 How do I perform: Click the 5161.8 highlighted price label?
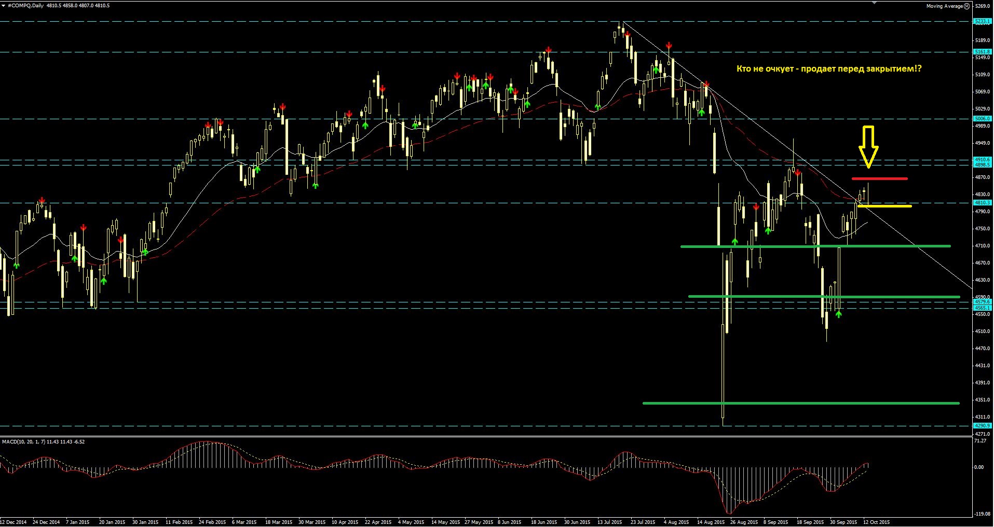pos(983,52)
